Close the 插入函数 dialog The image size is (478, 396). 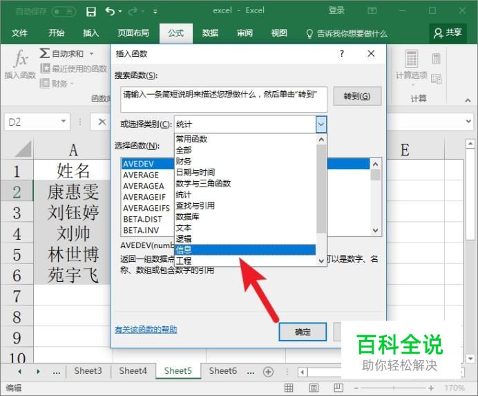[x=371, y=54]
